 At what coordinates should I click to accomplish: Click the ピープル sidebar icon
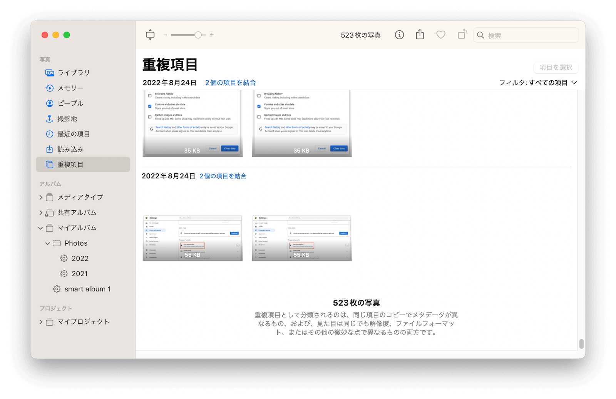tap(50, 103)
